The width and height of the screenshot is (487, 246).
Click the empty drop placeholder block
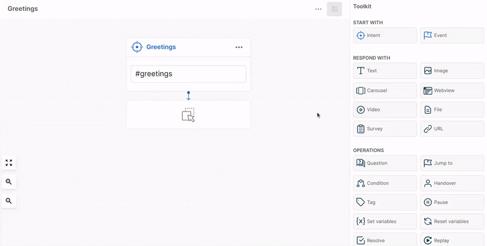point(188,115)
